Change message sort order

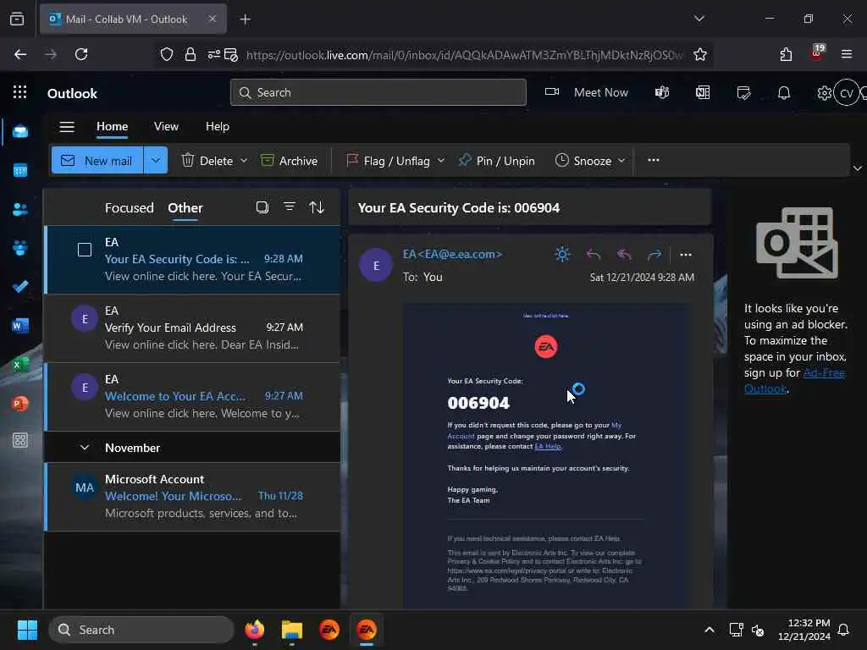[x=317, y=207]
